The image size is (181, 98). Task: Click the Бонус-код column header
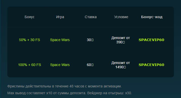tap(152, 17)
